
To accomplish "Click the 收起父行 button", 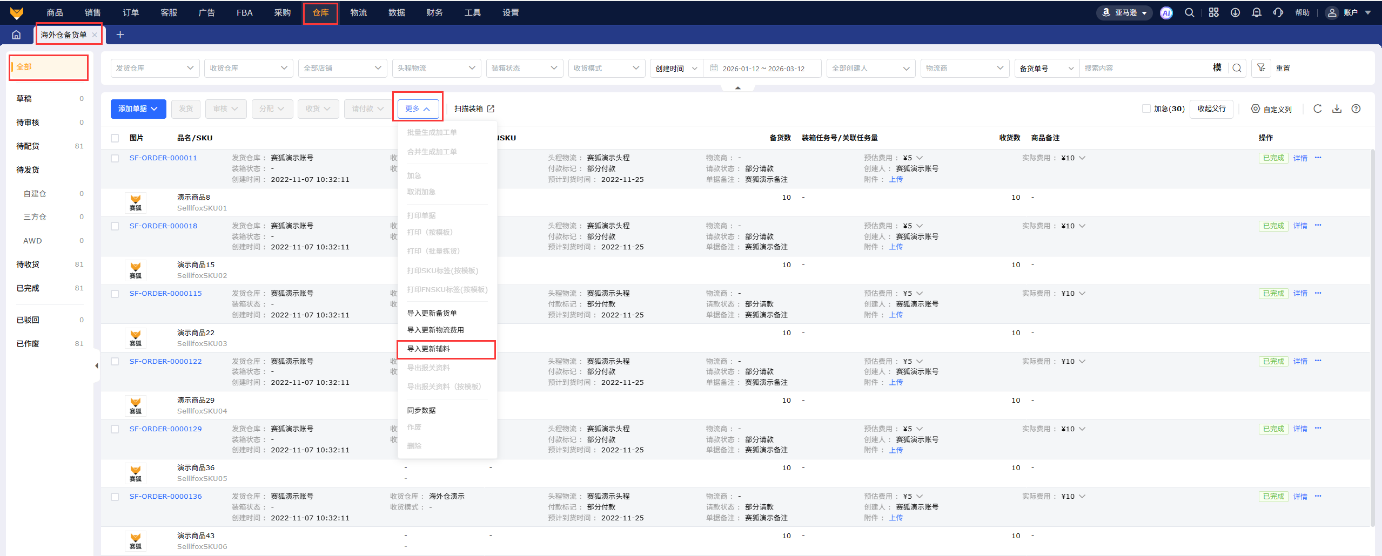I will pyautogui.click(x=1211, y=109).
